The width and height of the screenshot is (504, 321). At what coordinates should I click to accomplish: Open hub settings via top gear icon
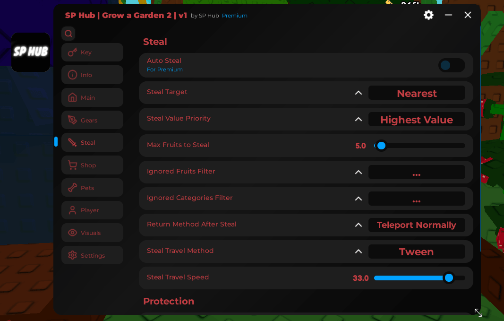(x=428, y=15)
